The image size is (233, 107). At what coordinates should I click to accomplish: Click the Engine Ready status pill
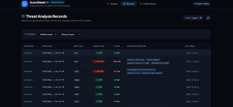click(202, 4)
